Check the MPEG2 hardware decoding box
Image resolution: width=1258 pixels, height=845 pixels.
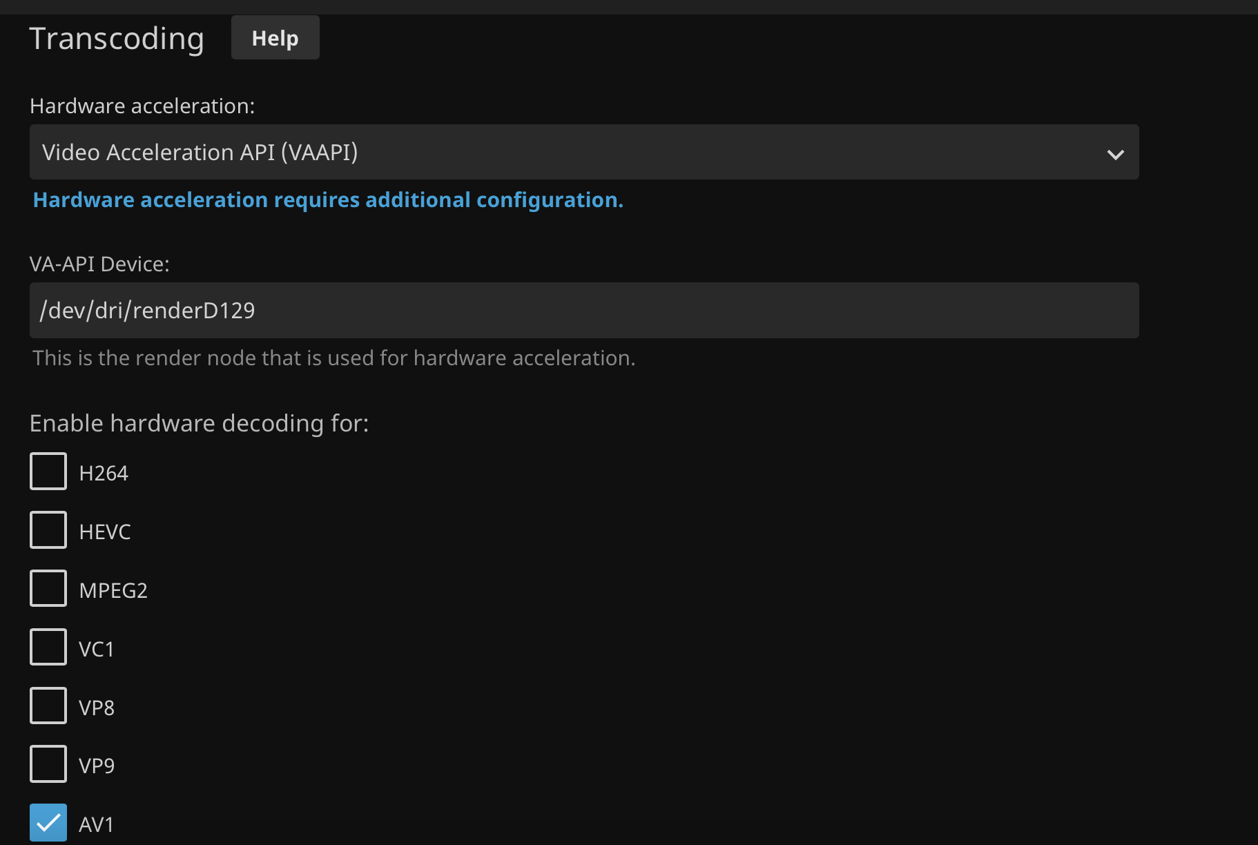(48, 588)
